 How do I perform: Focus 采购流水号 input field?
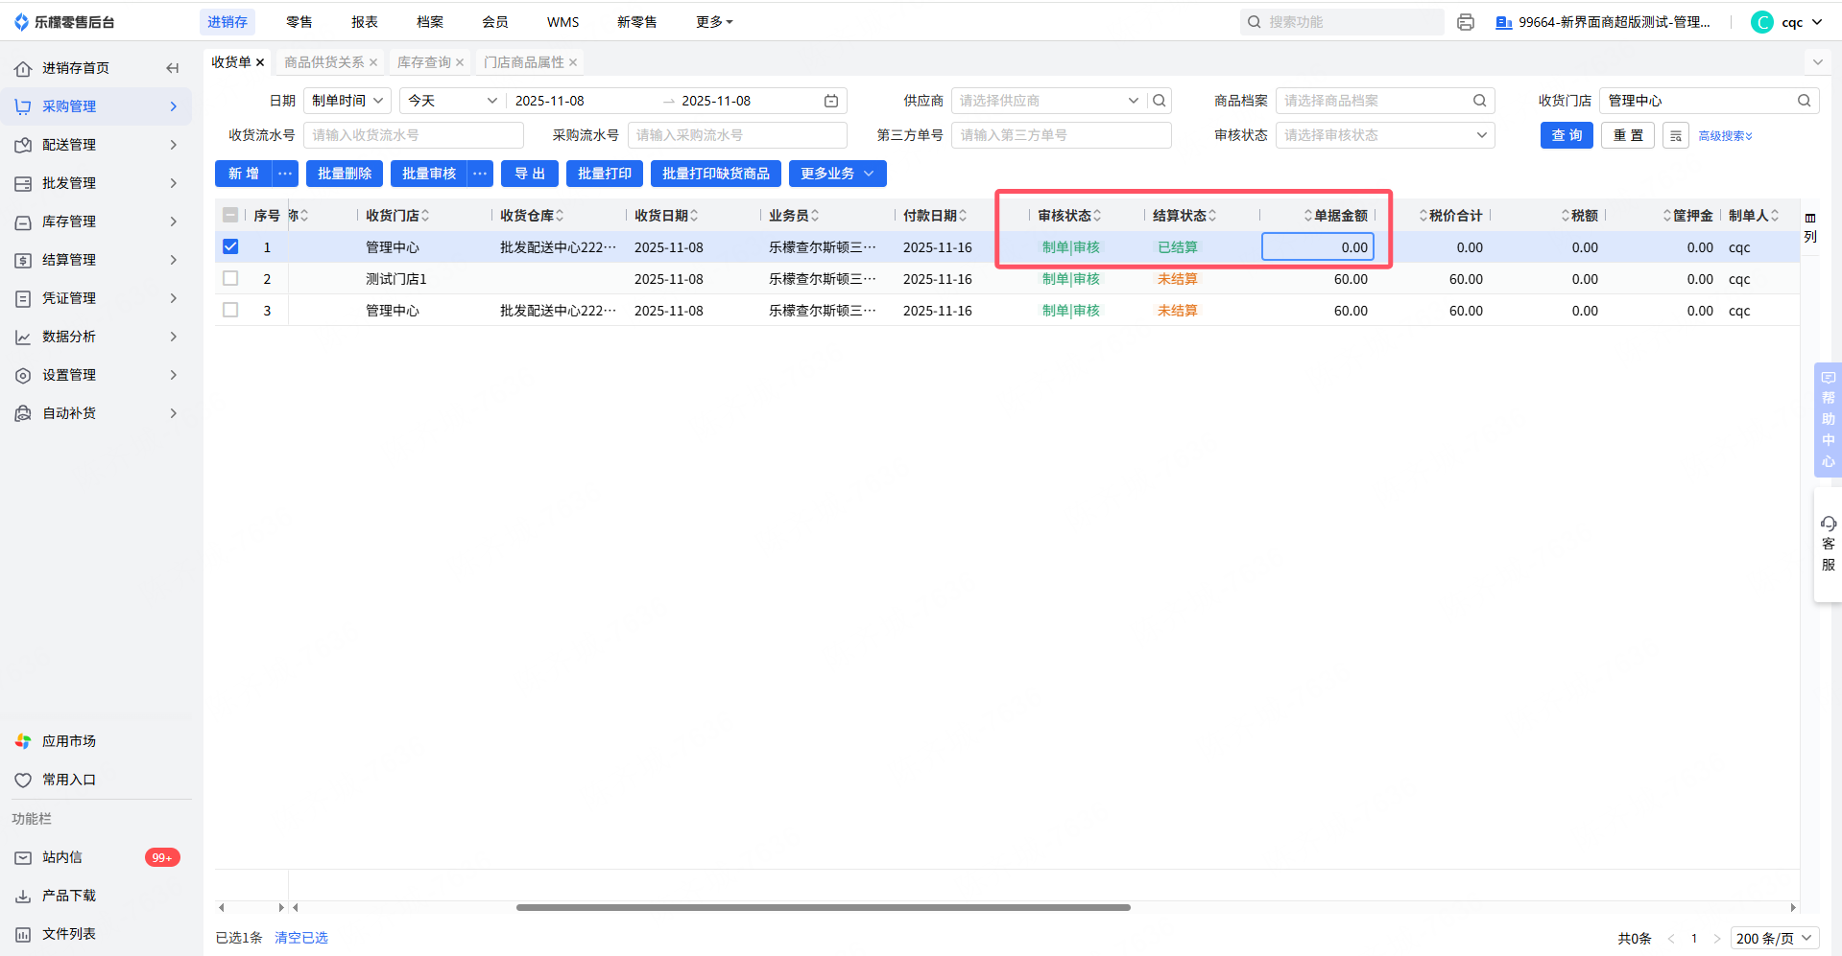[737, 135]
